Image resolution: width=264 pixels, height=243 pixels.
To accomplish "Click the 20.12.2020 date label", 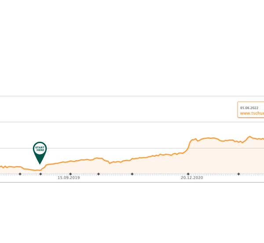I will [x=192, y=178].
